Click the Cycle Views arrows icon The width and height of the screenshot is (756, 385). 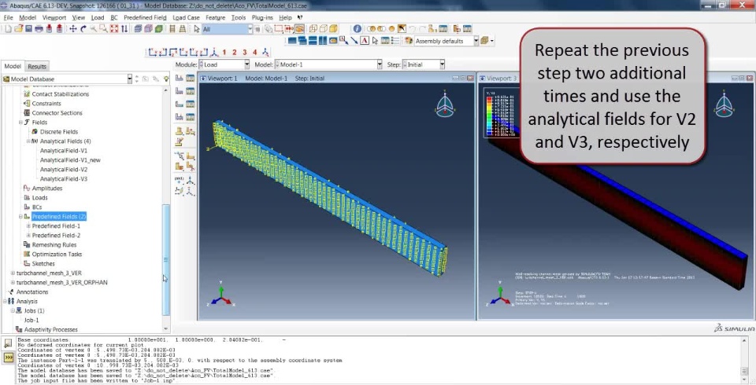point(124,29)
